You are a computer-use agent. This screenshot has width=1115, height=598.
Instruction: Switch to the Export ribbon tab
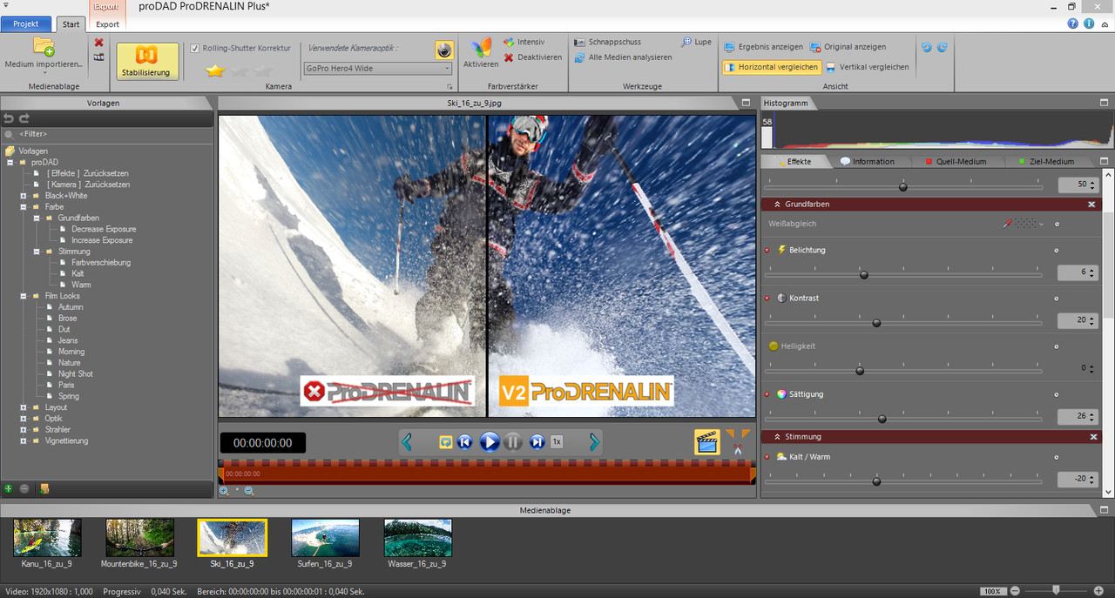pyautogui.click(x=107, y=24)
